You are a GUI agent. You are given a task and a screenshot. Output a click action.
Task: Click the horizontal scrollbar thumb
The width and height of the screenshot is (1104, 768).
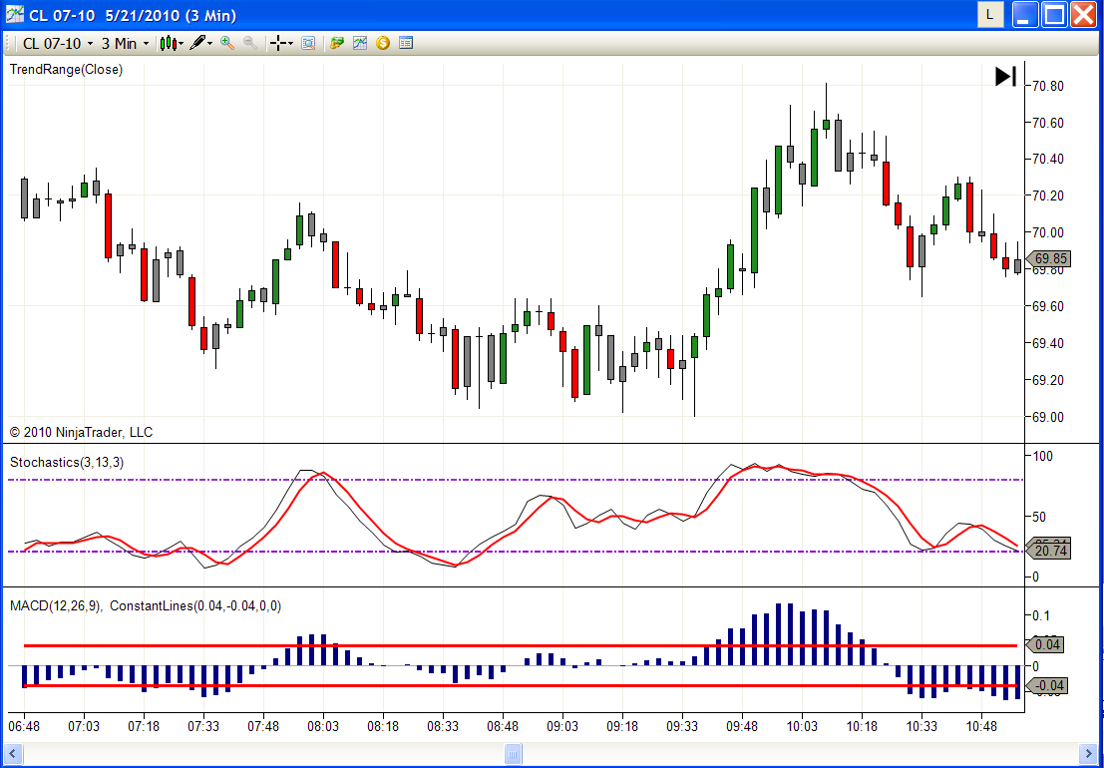tap(514, 755)
